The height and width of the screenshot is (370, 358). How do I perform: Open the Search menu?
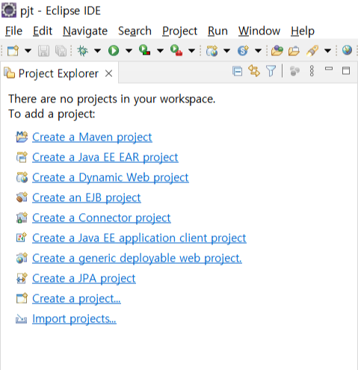point(135,31)
